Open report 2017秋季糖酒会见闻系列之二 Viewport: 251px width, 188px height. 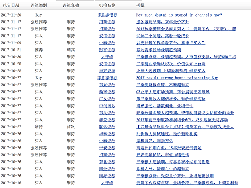186,29
